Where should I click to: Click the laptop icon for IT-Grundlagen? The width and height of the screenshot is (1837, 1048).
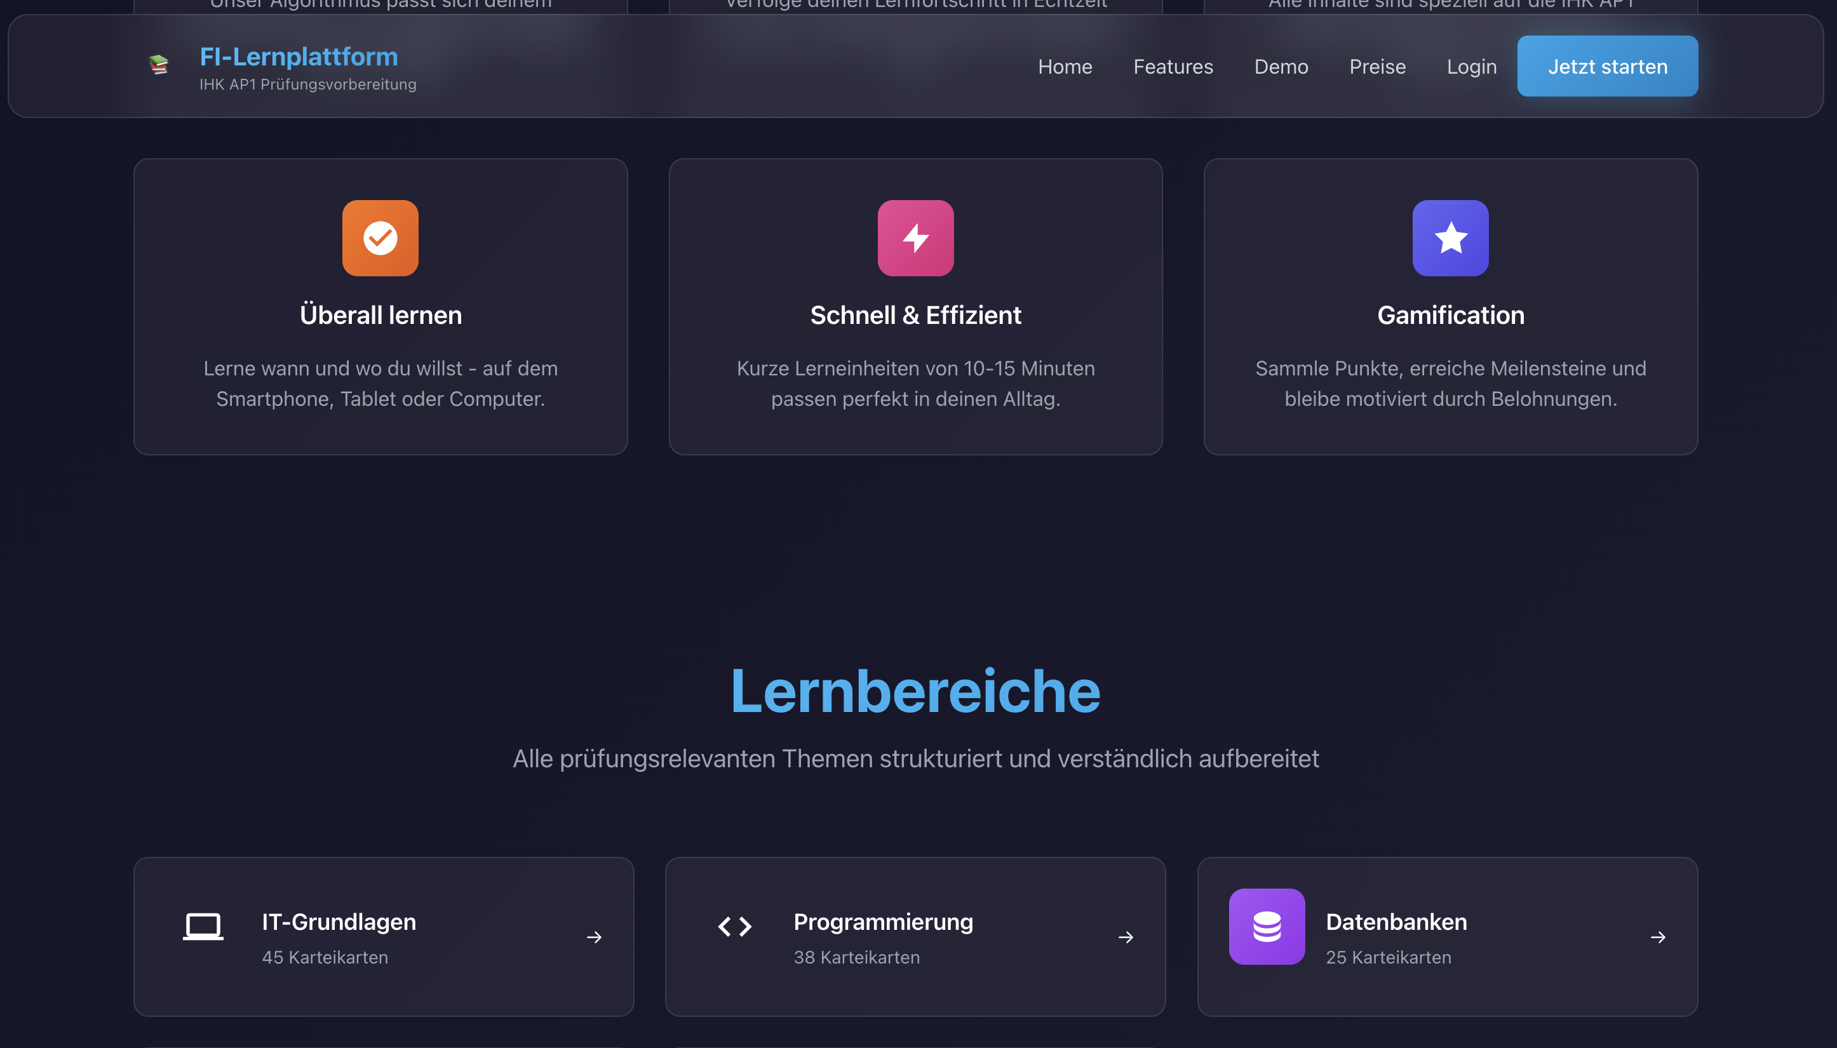[x=203, y=926]
